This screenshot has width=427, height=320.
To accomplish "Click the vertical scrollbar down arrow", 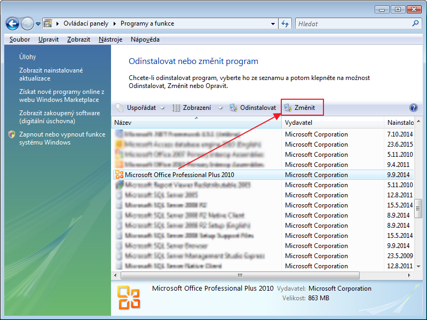I will tap(418, 266).
